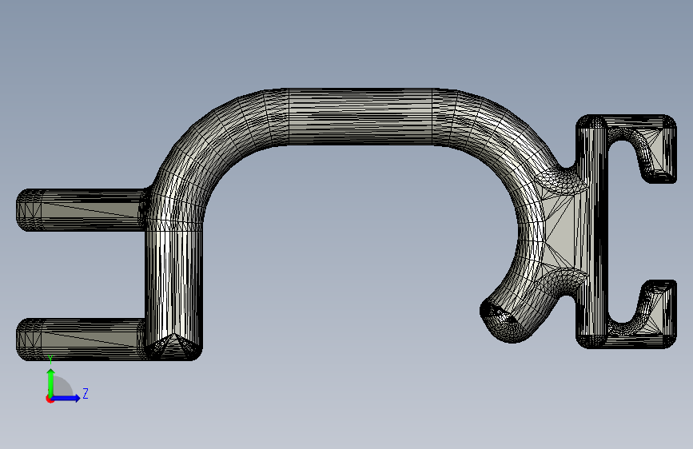Screen dimensions: 693x449
Task: Click the blue Z axis arrow of triad
Action: click(66, 398)
